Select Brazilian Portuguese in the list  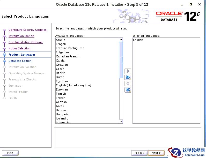coord(87,48)
